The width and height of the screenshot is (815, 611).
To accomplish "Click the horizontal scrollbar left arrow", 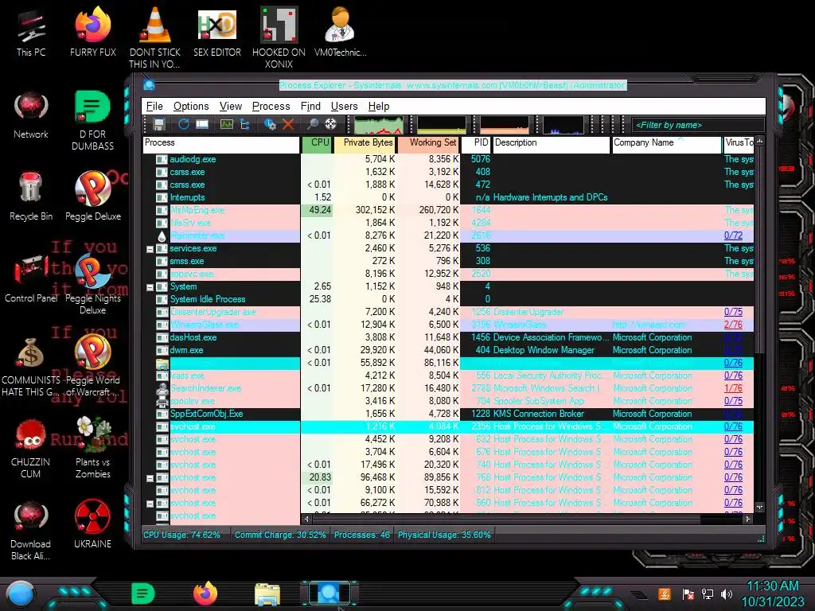I will tap(306, 519).
